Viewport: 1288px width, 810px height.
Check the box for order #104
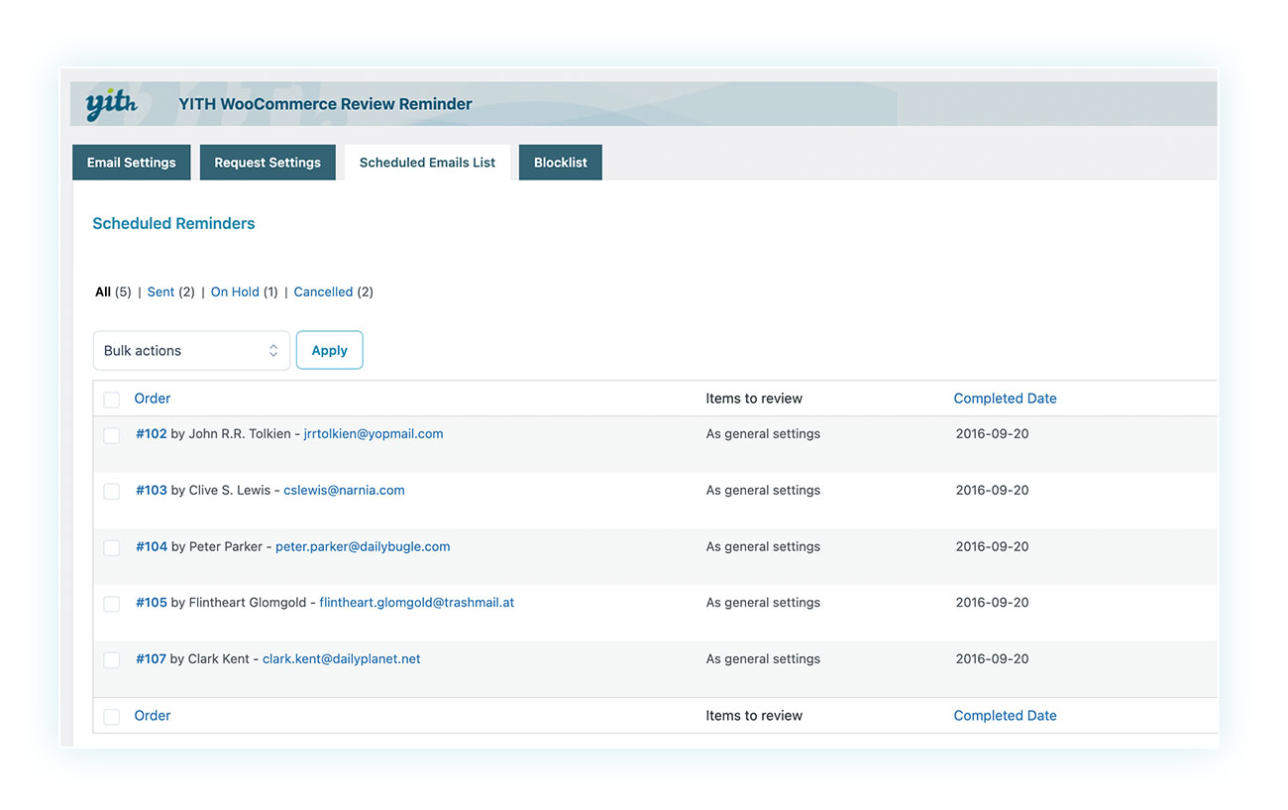click(112, 548)
